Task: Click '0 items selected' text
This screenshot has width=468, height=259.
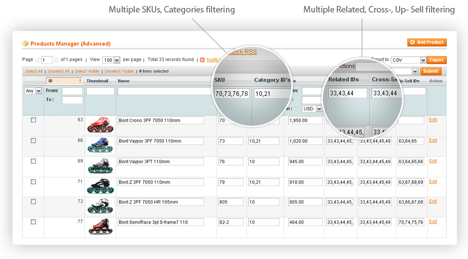Action: pyautogui.click(x=154, y=71)
